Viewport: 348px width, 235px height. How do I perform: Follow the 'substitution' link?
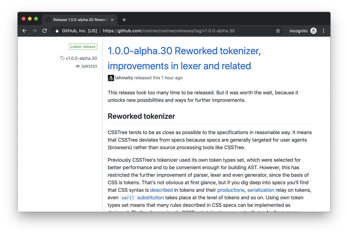tap(151, 198)
